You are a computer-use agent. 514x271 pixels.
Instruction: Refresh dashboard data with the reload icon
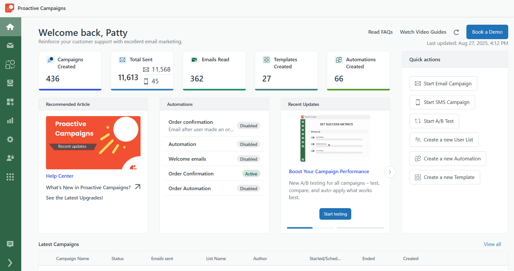456,32
